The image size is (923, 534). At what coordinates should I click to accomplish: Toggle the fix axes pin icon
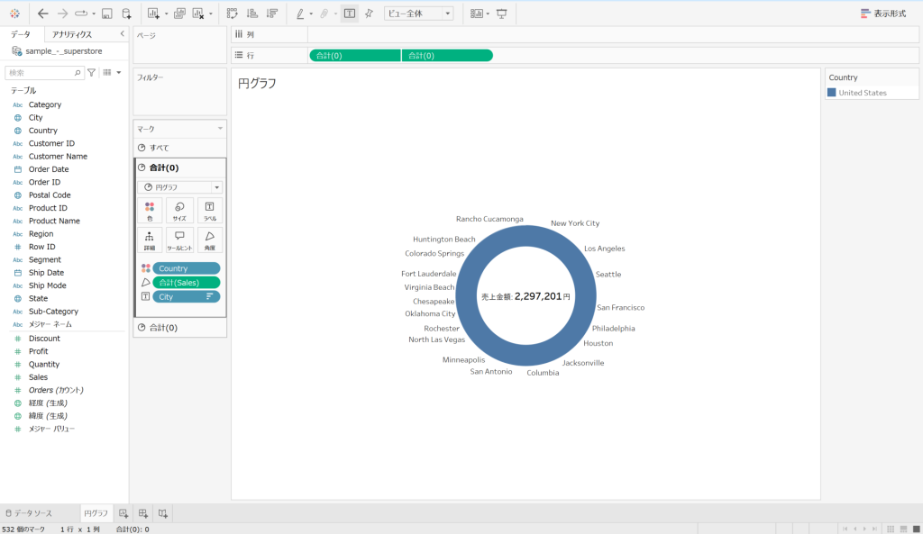369,14
